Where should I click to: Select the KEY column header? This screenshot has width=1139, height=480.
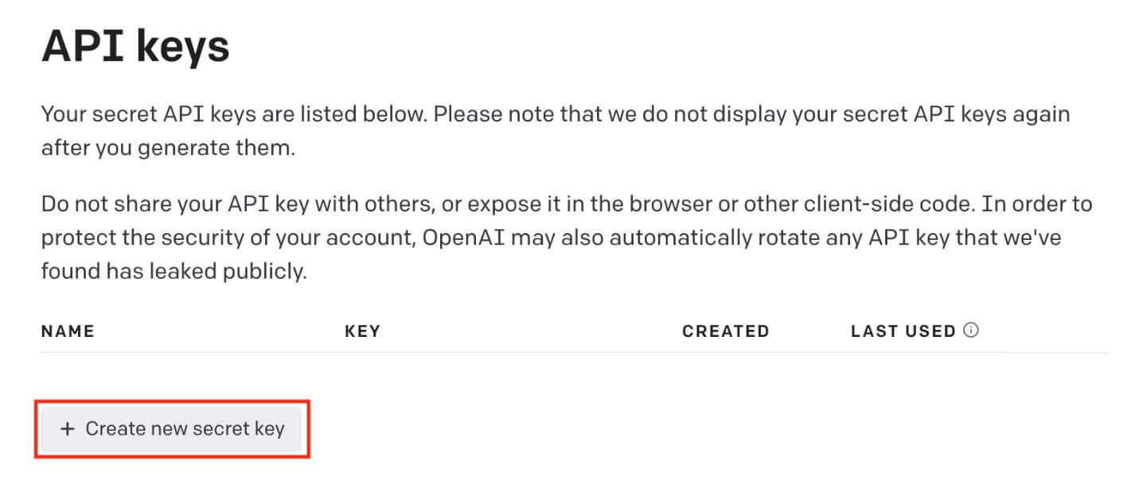coord(362,331)
